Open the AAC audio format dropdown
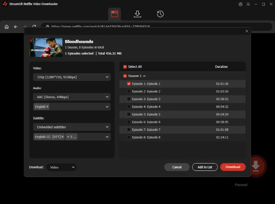The image size is (275, 204). pos(72,97)
